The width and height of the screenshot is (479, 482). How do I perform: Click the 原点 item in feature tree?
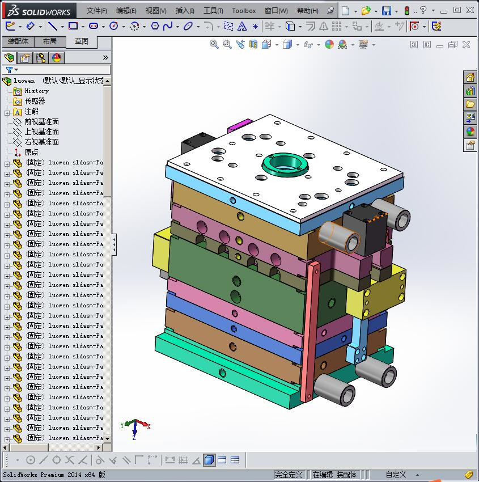(33, 152)
